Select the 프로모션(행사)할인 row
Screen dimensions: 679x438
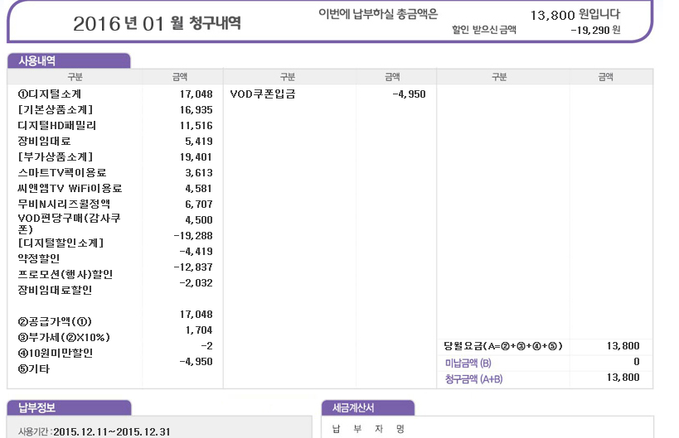pos(65,274)
